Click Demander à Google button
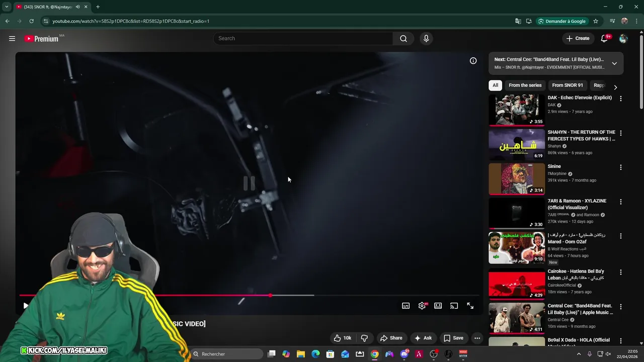Image resolution: width=644 pixels, height=362 pixels. (561, 21)
